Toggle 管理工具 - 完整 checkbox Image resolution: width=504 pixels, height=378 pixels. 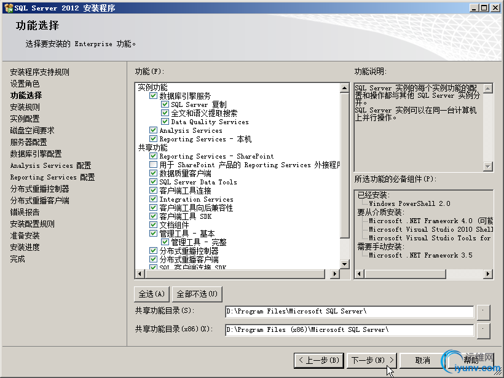[x=165, y=242]
